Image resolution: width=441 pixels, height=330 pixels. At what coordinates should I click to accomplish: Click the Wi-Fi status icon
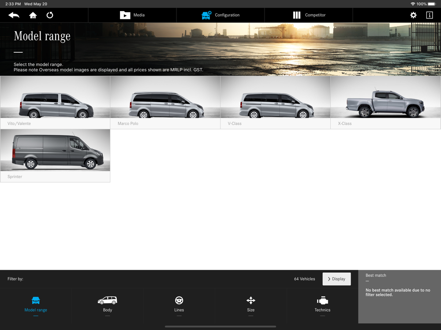pyautogui.click(x=413, y=4)
